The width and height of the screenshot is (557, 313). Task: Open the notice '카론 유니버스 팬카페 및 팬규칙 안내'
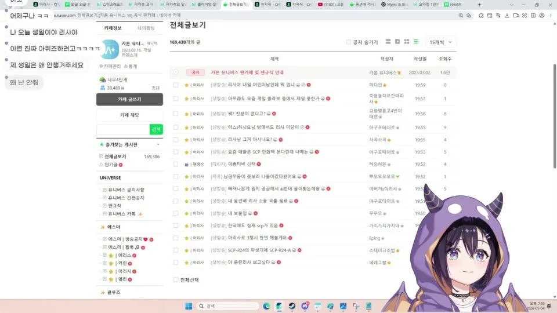point(247,72)
